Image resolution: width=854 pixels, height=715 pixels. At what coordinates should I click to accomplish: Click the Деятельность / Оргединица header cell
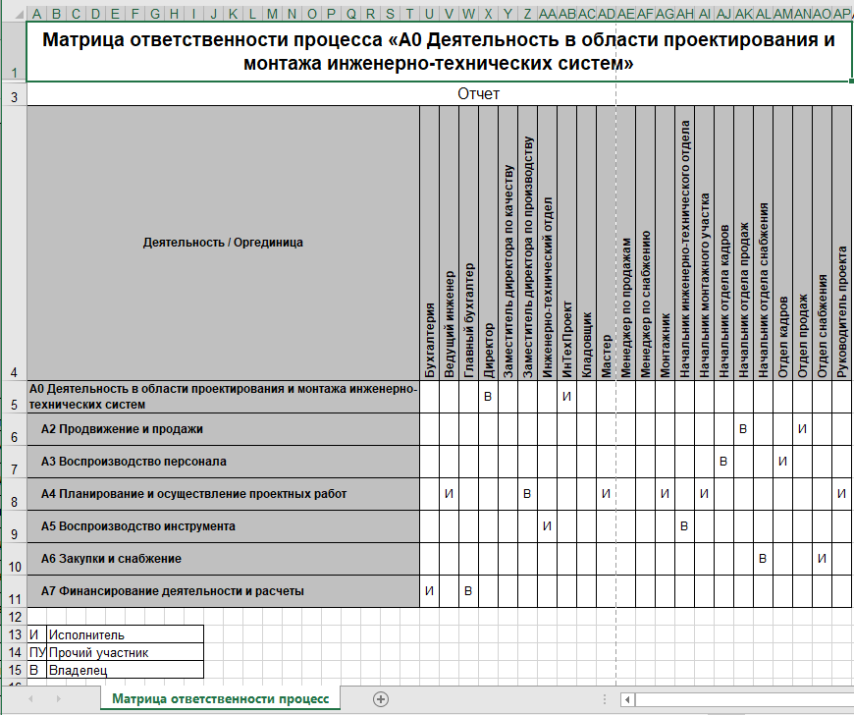223,242
